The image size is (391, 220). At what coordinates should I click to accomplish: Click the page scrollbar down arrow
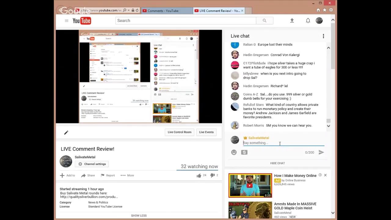[333, 213]
